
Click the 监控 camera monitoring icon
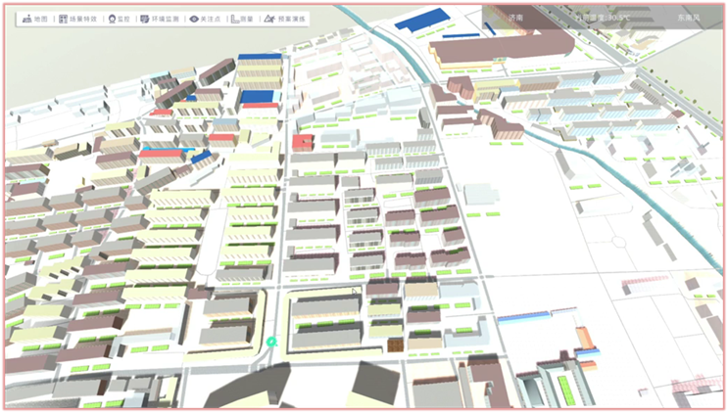point(112,19)
